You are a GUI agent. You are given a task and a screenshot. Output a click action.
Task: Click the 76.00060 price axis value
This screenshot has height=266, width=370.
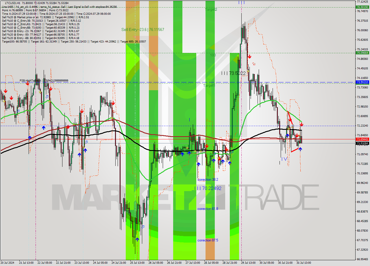coord(362,30)
